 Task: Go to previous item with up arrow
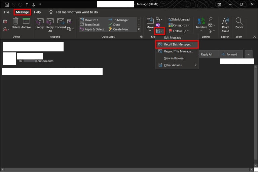(27, 4)
